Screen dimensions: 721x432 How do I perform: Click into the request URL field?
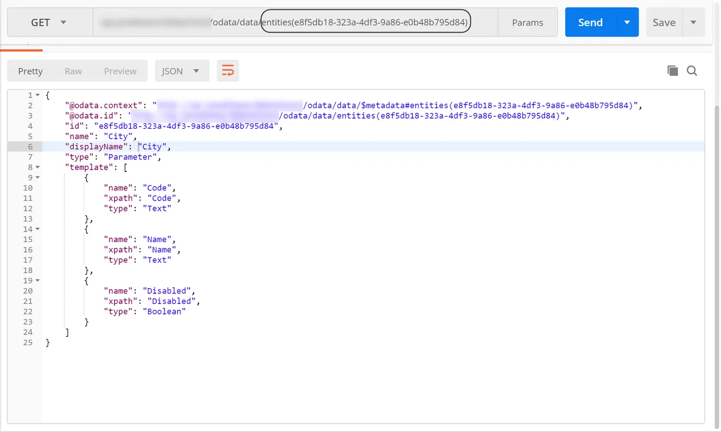pos(295,22)
